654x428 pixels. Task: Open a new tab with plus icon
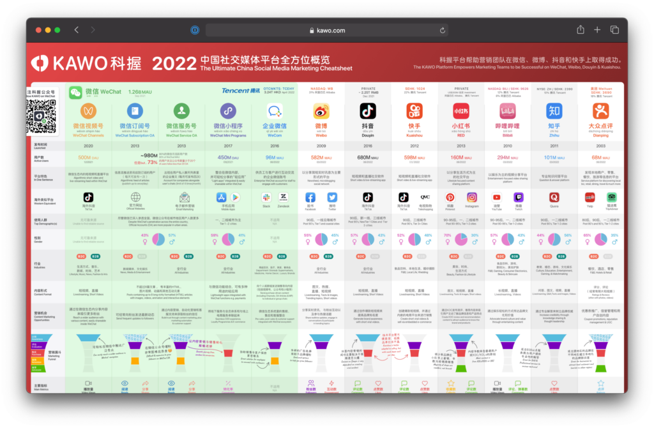[x=597, y=30]
